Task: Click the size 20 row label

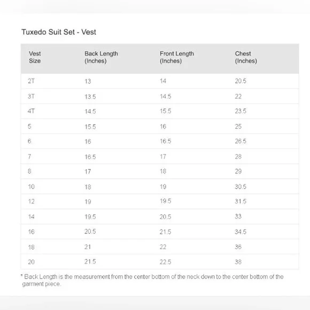Action: [31, 262]
